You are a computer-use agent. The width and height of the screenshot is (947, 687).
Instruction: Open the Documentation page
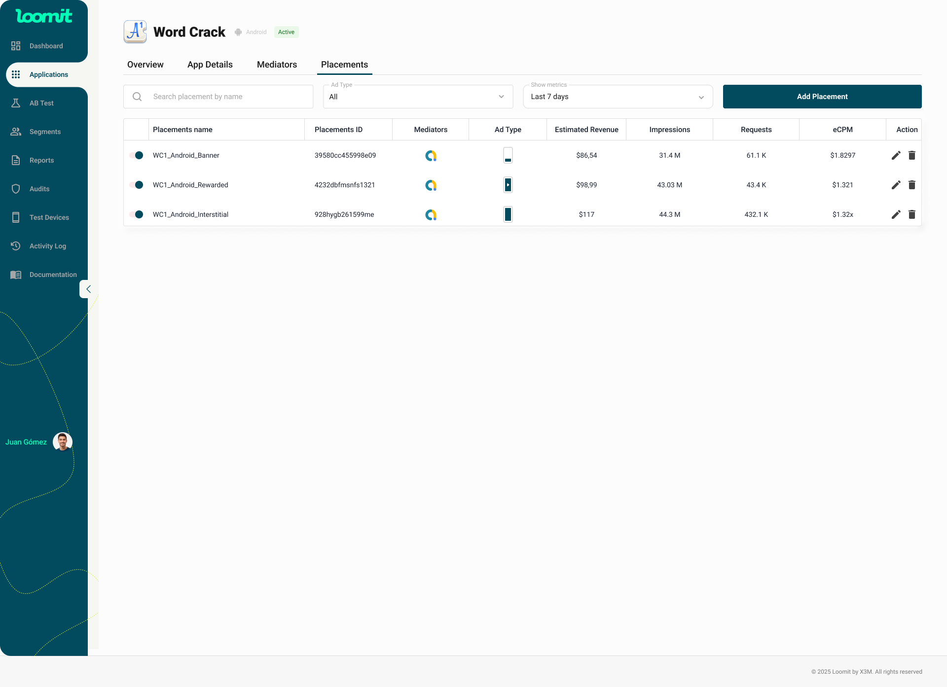(x=53, y=275)
